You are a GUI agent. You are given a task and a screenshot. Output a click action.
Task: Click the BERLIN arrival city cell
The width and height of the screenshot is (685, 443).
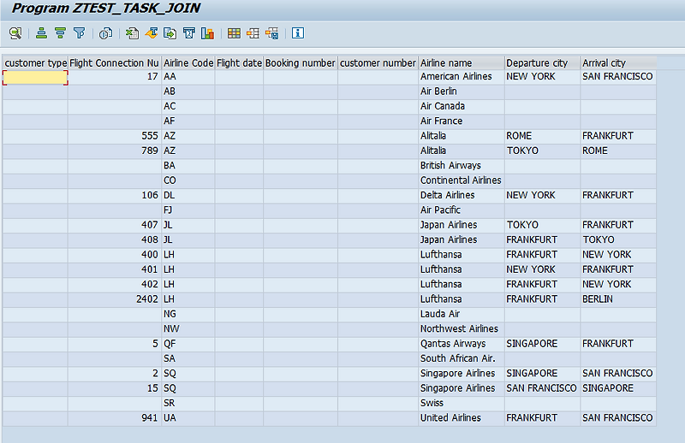point(618,299)
